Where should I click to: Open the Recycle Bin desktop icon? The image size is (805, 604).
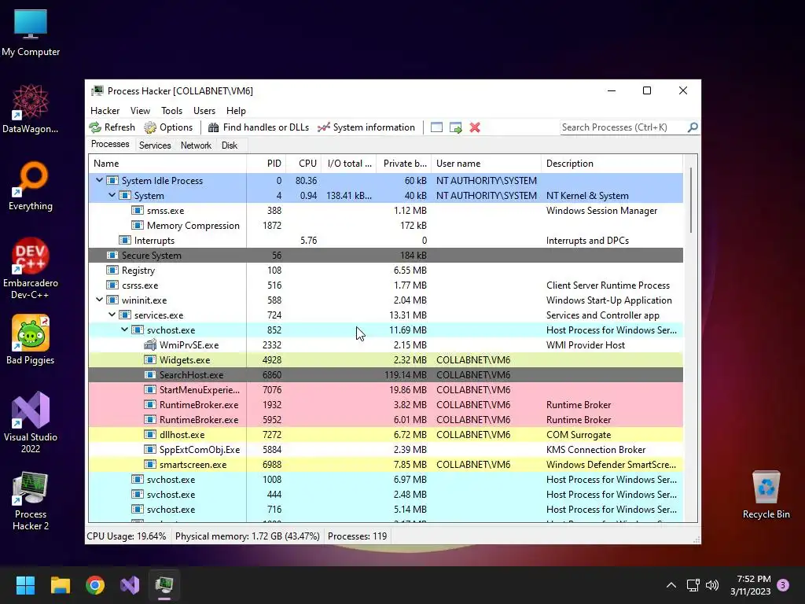(x=766, y=495)
